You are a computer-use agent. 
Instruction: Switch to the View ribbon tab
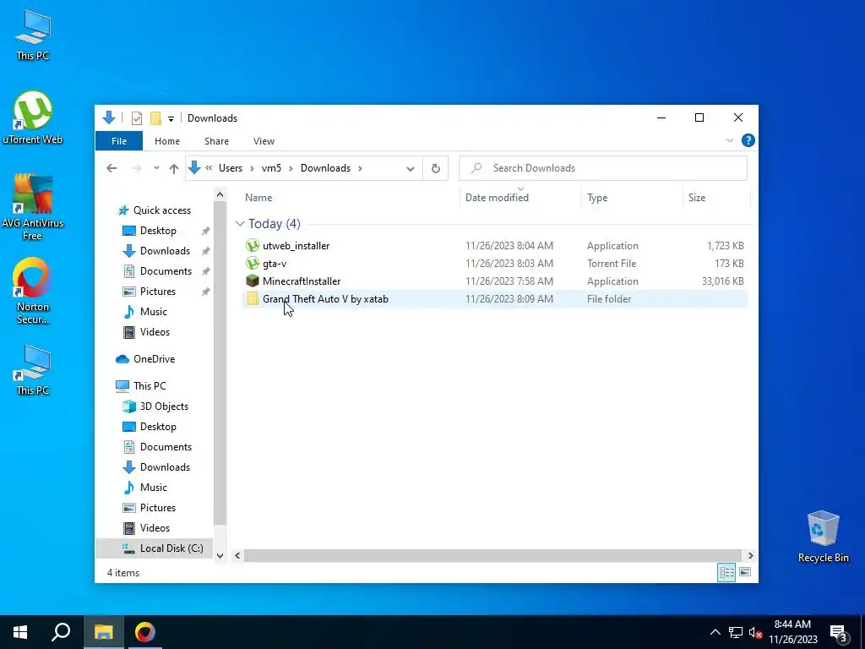264,141
